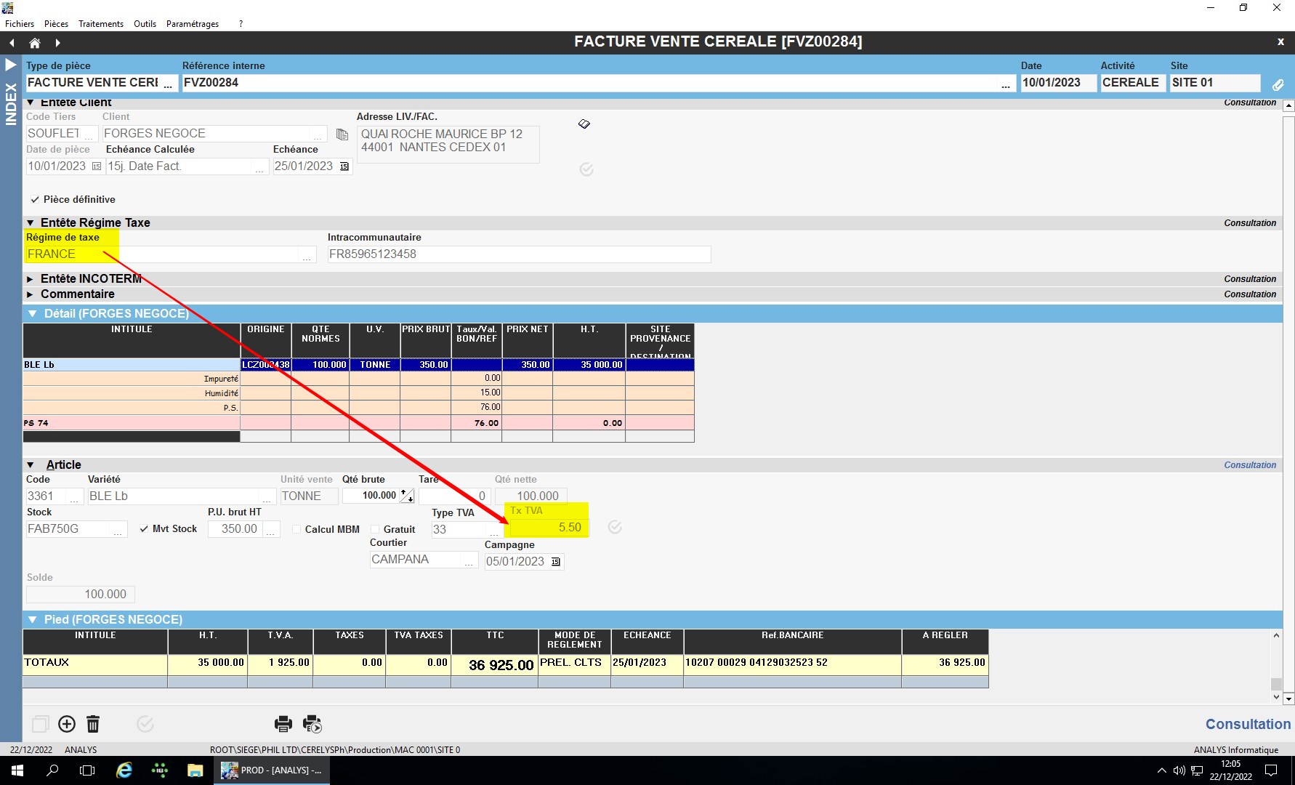Click the printer icon
Viewport: 1295px width, 785px height.
click(x=283, y=724)
